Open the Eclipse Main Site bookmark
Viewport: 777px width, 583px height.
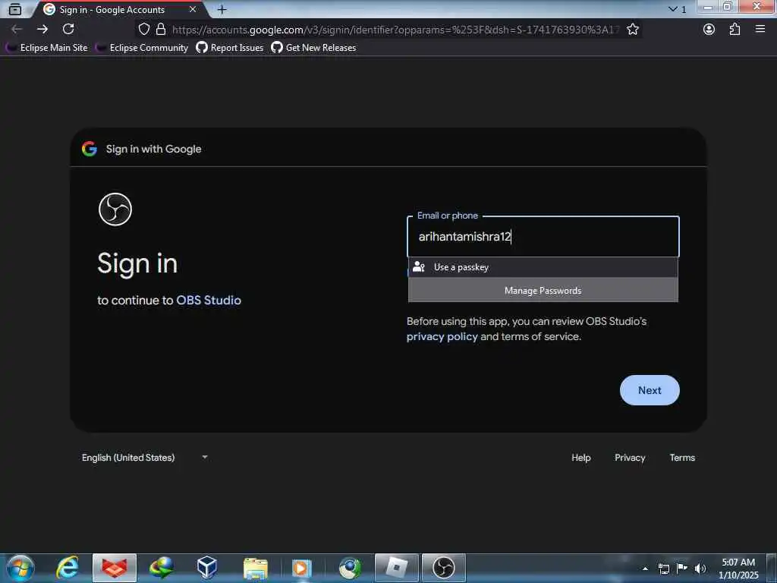[x=46, y=48]
